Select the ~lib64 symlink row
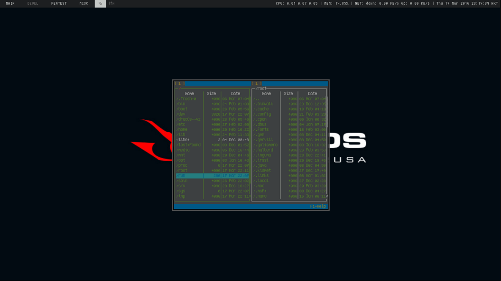This screenshot has width=501, height=281. [212, 140]
